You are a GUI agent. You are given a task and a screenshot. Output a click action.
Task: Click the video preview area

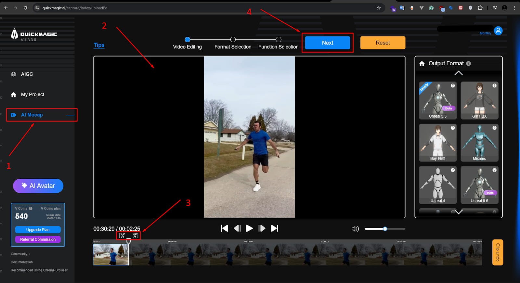click(249, 137)
